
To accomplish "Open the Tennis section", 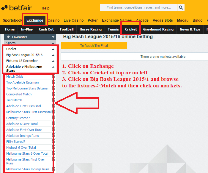I will (x=113, y=29).
